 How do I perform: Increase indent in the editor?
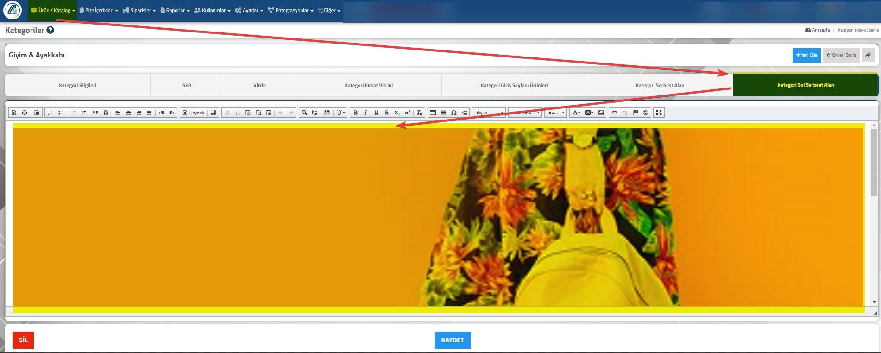83,113
